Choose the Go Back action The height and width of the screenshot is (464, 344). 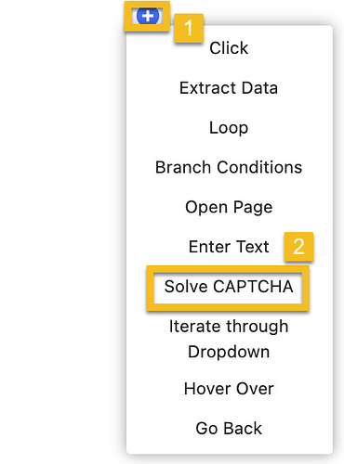tap(229, 429)
